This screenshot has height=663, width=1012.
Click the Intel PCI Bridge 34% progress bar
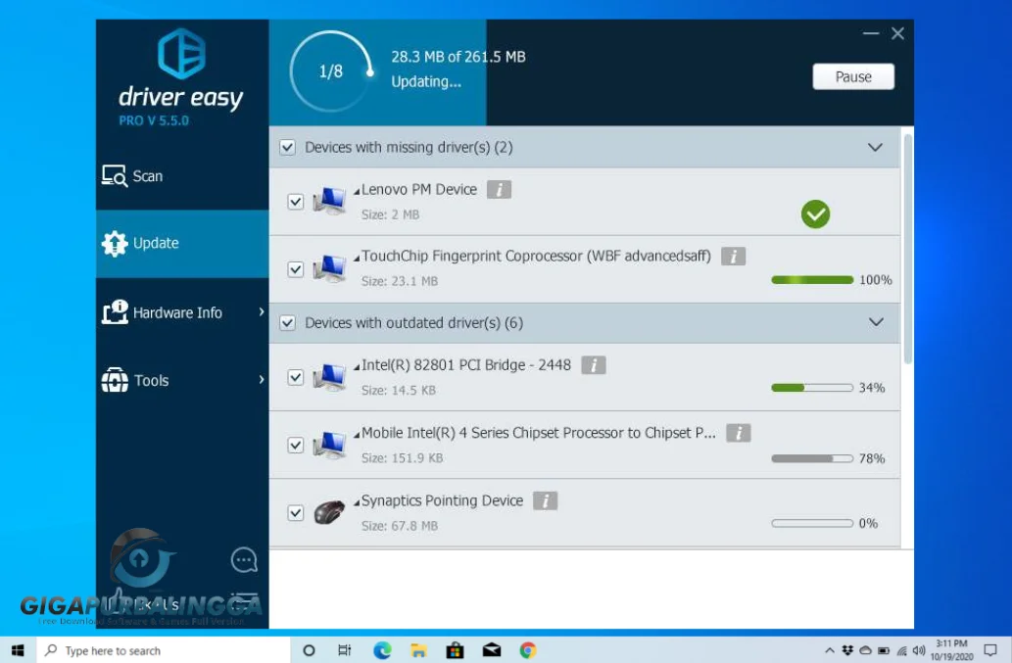(812, 388)
